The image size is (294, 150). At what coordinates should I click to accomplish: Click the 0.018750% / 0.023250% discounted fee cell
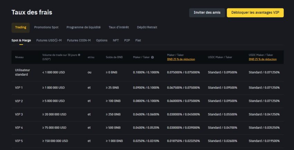pyautogui.click(x=183, y=141)
